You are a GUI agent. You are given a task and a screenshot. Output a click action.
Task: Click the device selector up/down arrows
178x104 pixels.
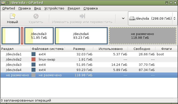[x=174, y=18]
